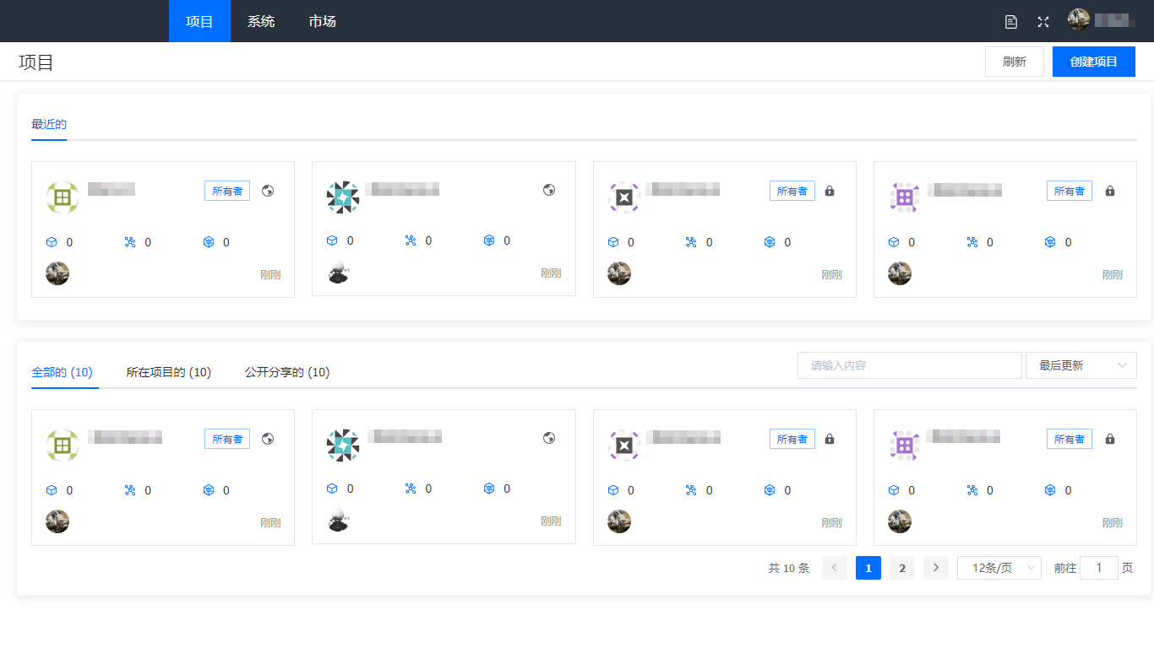Switch to the 市场 menu tab
Screen dimensions: 1154x648
tap(323, 21)
